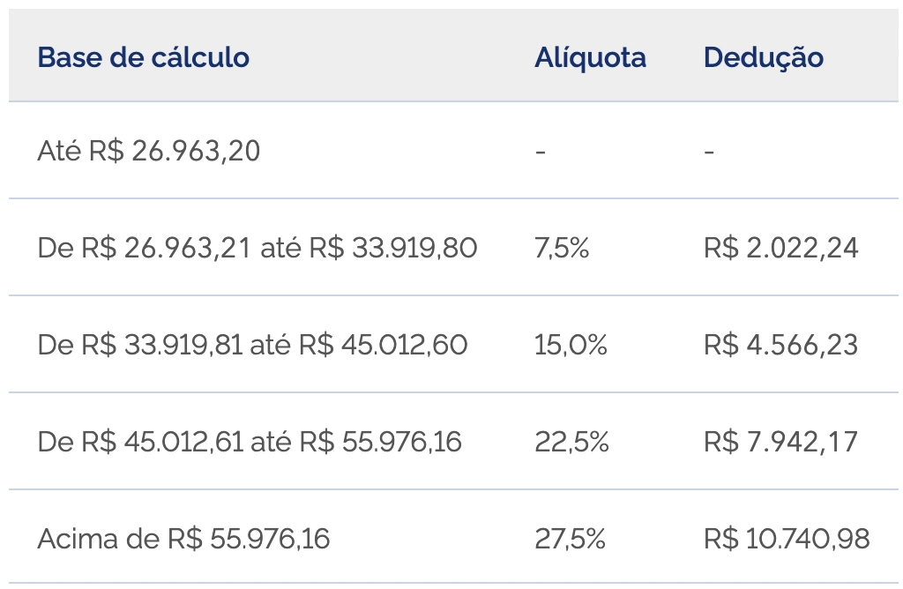Click the upper bound amount R$ 45.012,60
Screen dimensions: 903x589
tap(383, 345)
